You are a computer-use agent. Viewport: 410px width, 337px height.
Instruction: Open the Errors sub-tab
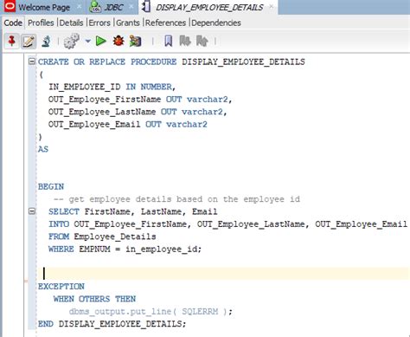click(99, 23)
